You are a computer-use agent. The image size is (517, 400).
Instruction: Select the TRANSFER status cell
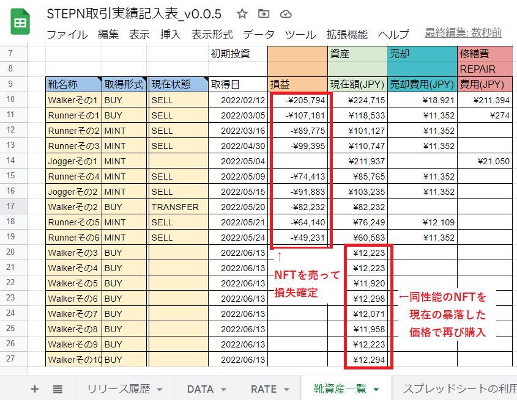(x=179, y=207)
